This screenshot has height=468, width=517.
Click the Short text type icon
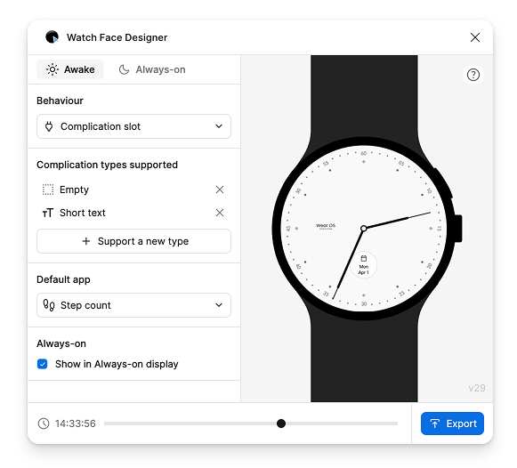click(48, 213)
